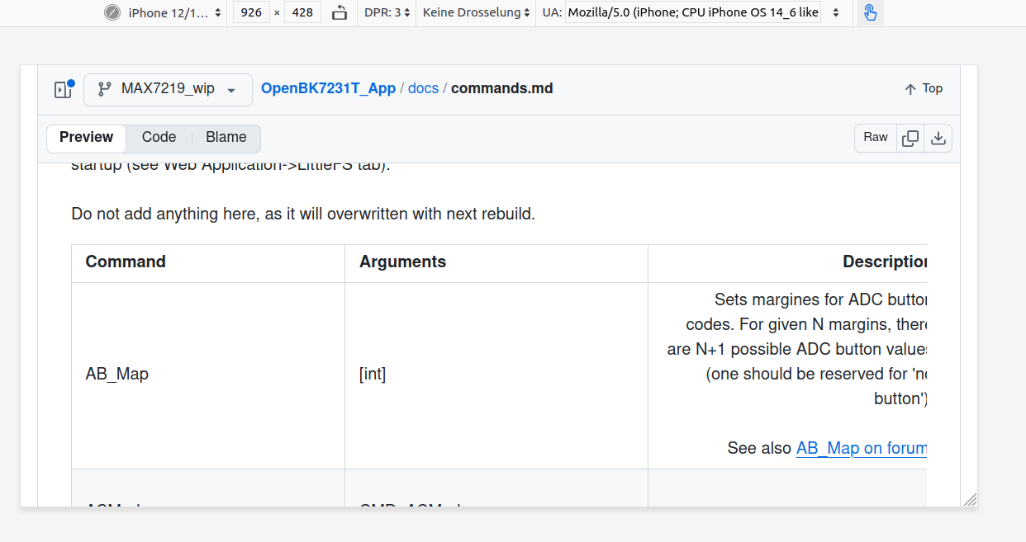Select the Preview tab
The height and width of the screenshot is (542, 1026).
[86, 138]
